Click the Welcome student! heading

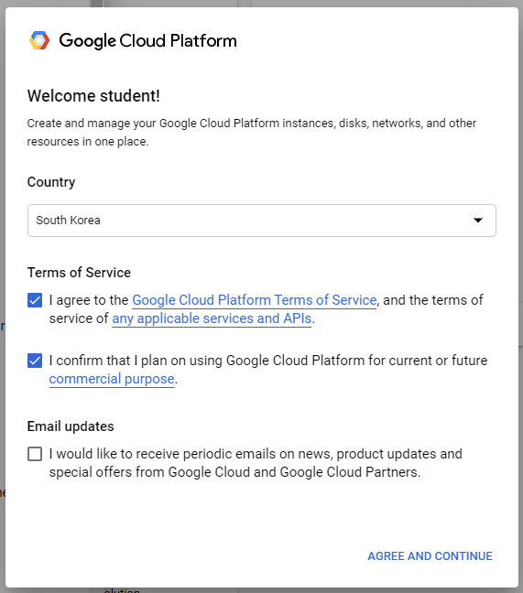[93, 96]
